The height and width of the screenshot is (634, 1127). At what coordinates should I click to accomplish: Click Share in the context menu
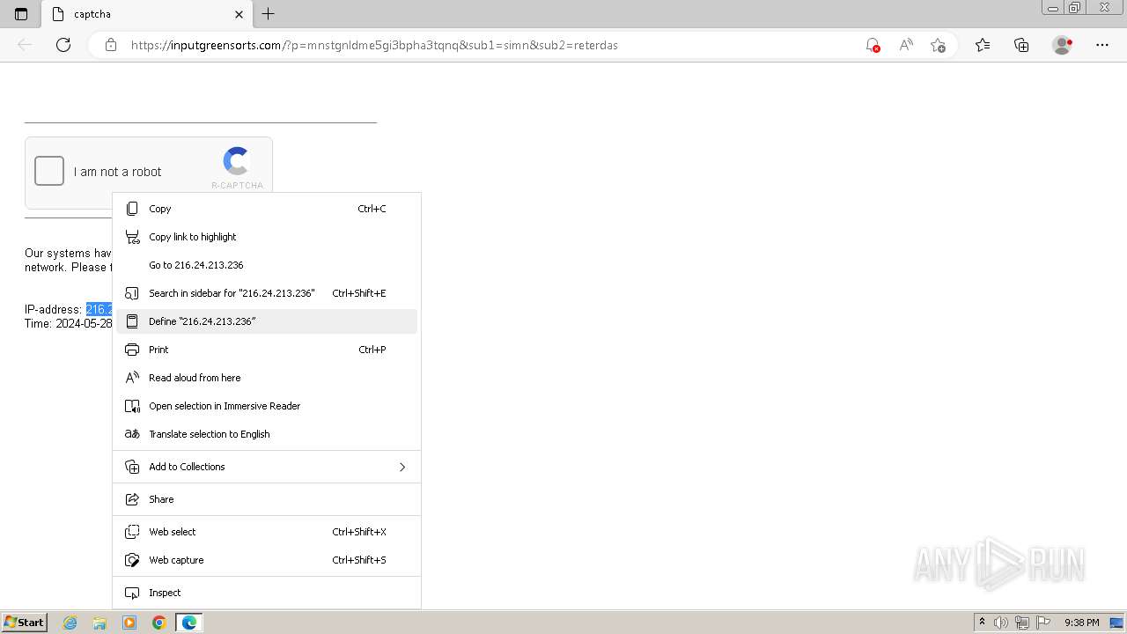(267, 499)
